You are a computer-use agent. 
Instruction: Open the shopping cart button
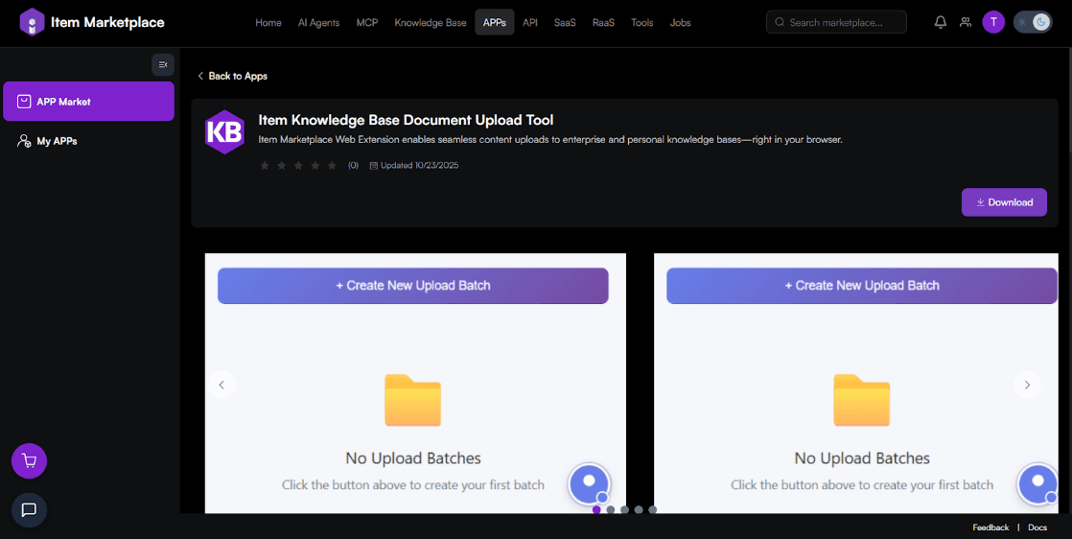click(x=29, y=461)
